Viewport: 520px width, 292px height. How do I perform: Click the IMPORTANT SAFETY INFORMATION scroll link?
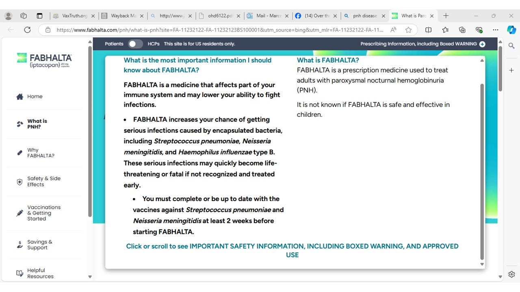(x=292, y=250)
